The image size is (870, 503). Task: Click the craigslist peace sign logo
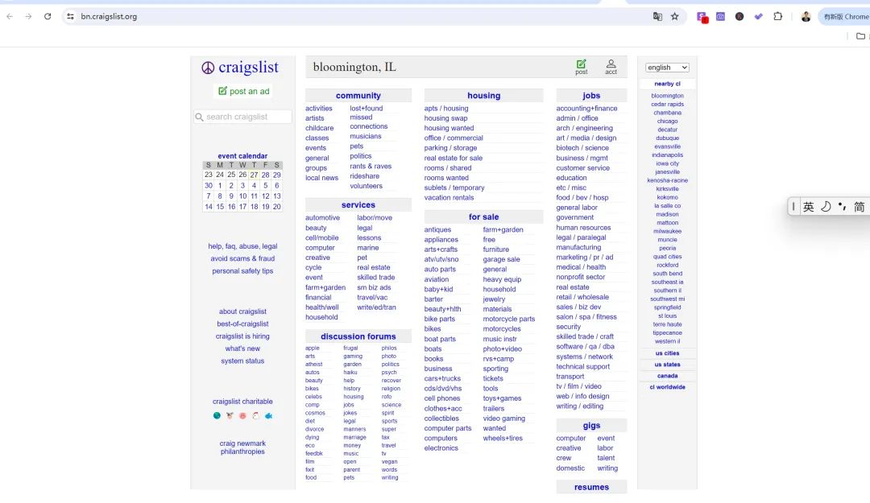[x=208, y=68]
